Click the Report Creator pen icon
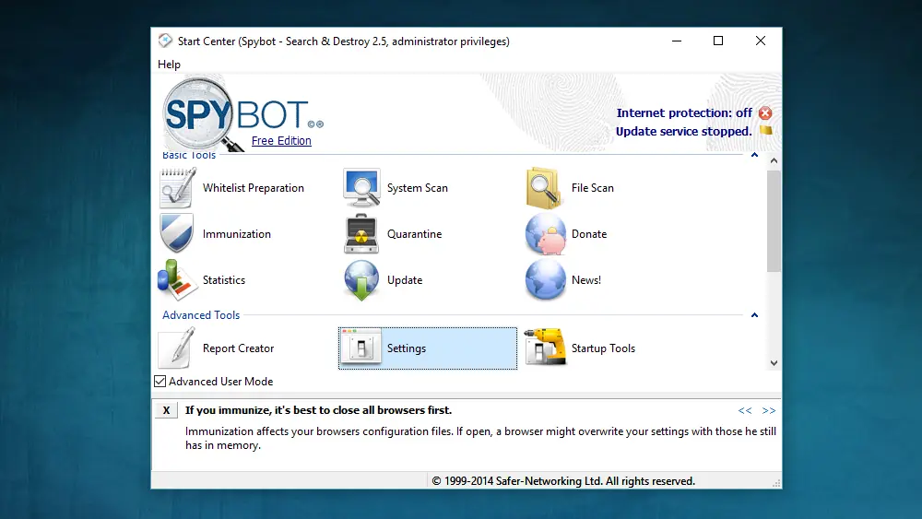The height and width of the screenshot is (519, 922). [176, 348]
